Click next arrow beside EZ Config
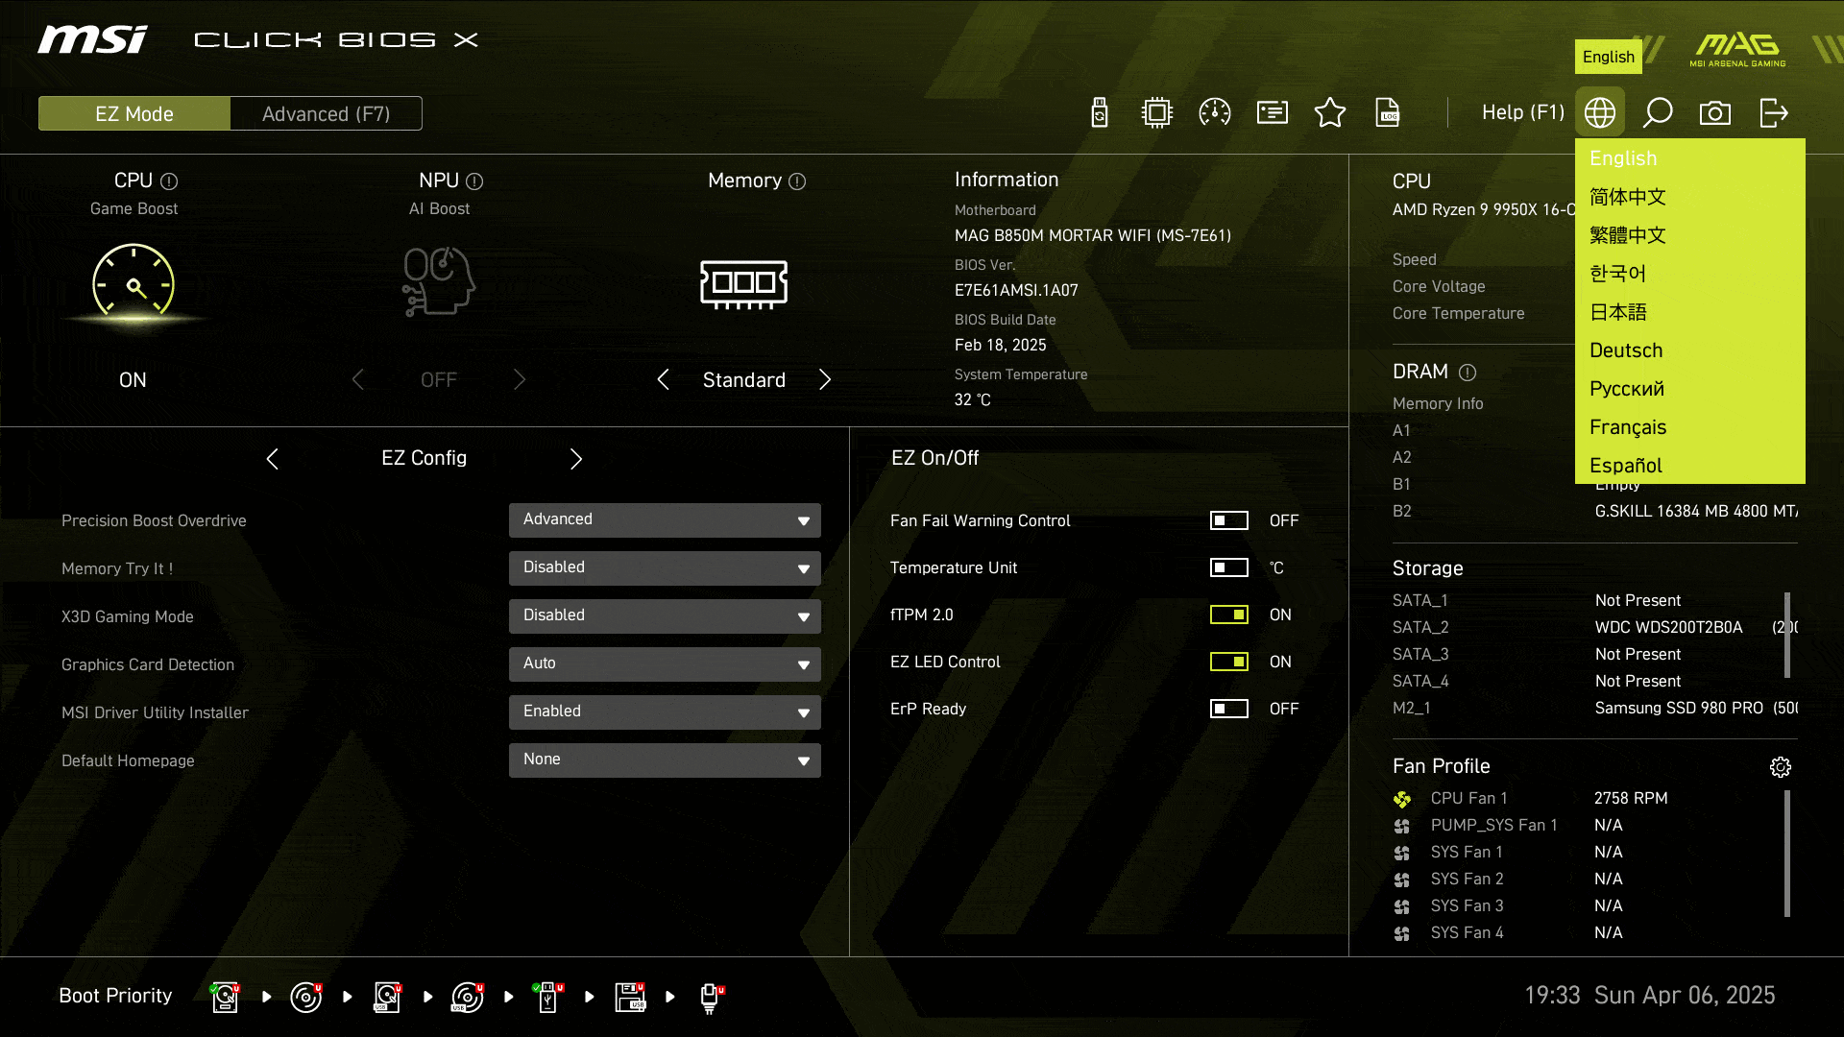The image size is (1844, 1037). 576,459
